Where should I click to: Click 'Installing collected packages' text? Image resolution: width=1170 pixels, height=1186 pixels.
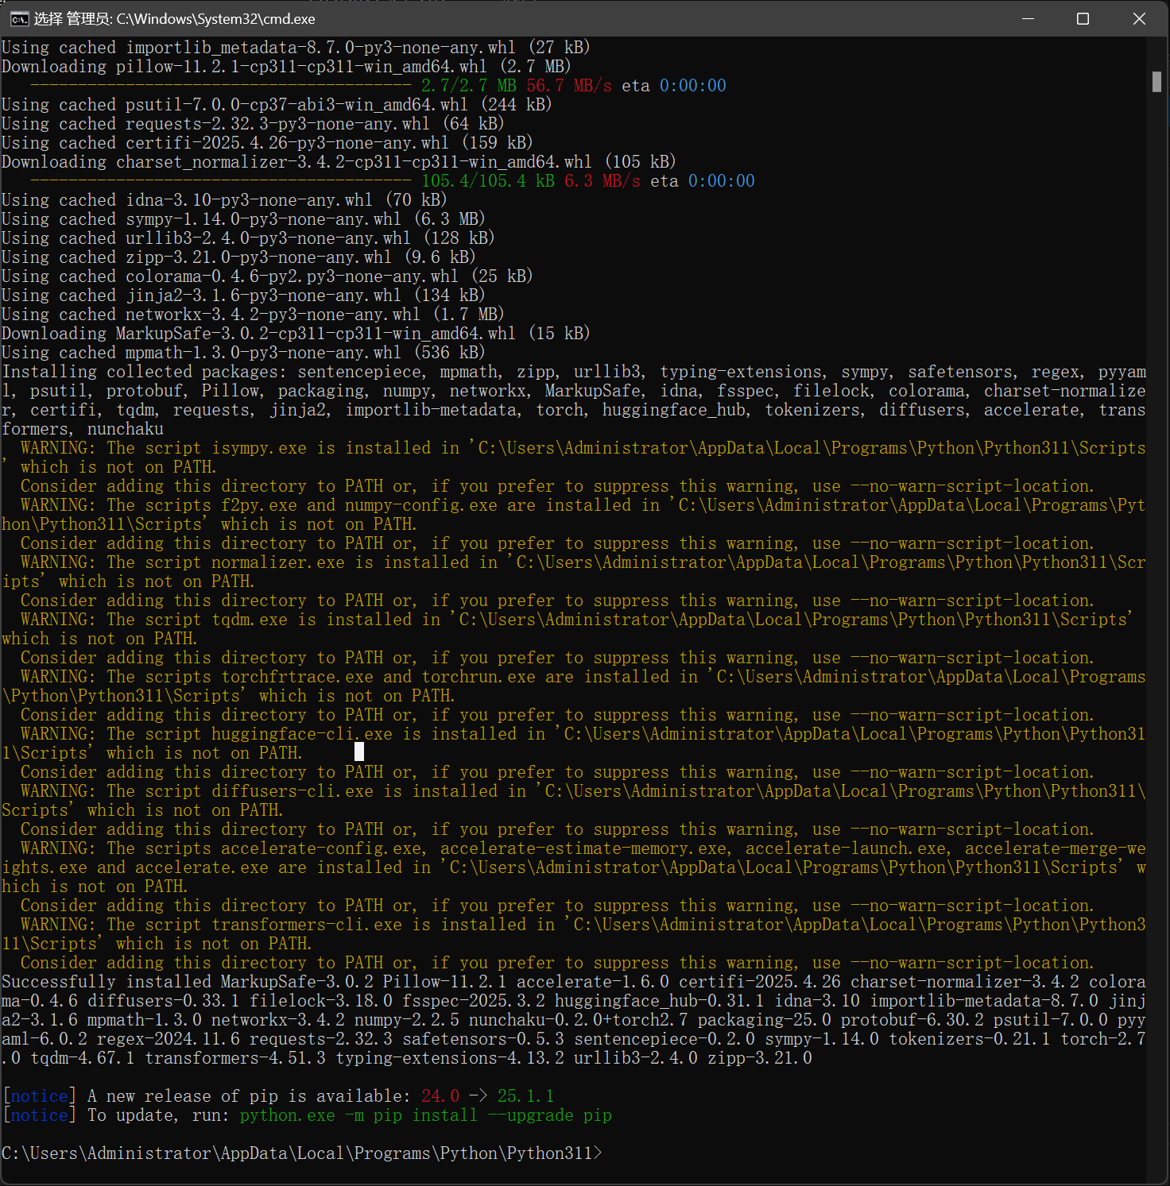point(145,372)
